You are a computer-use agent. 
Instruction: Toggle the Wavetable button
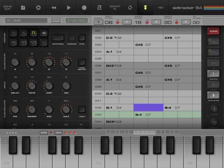pos(58,38)
